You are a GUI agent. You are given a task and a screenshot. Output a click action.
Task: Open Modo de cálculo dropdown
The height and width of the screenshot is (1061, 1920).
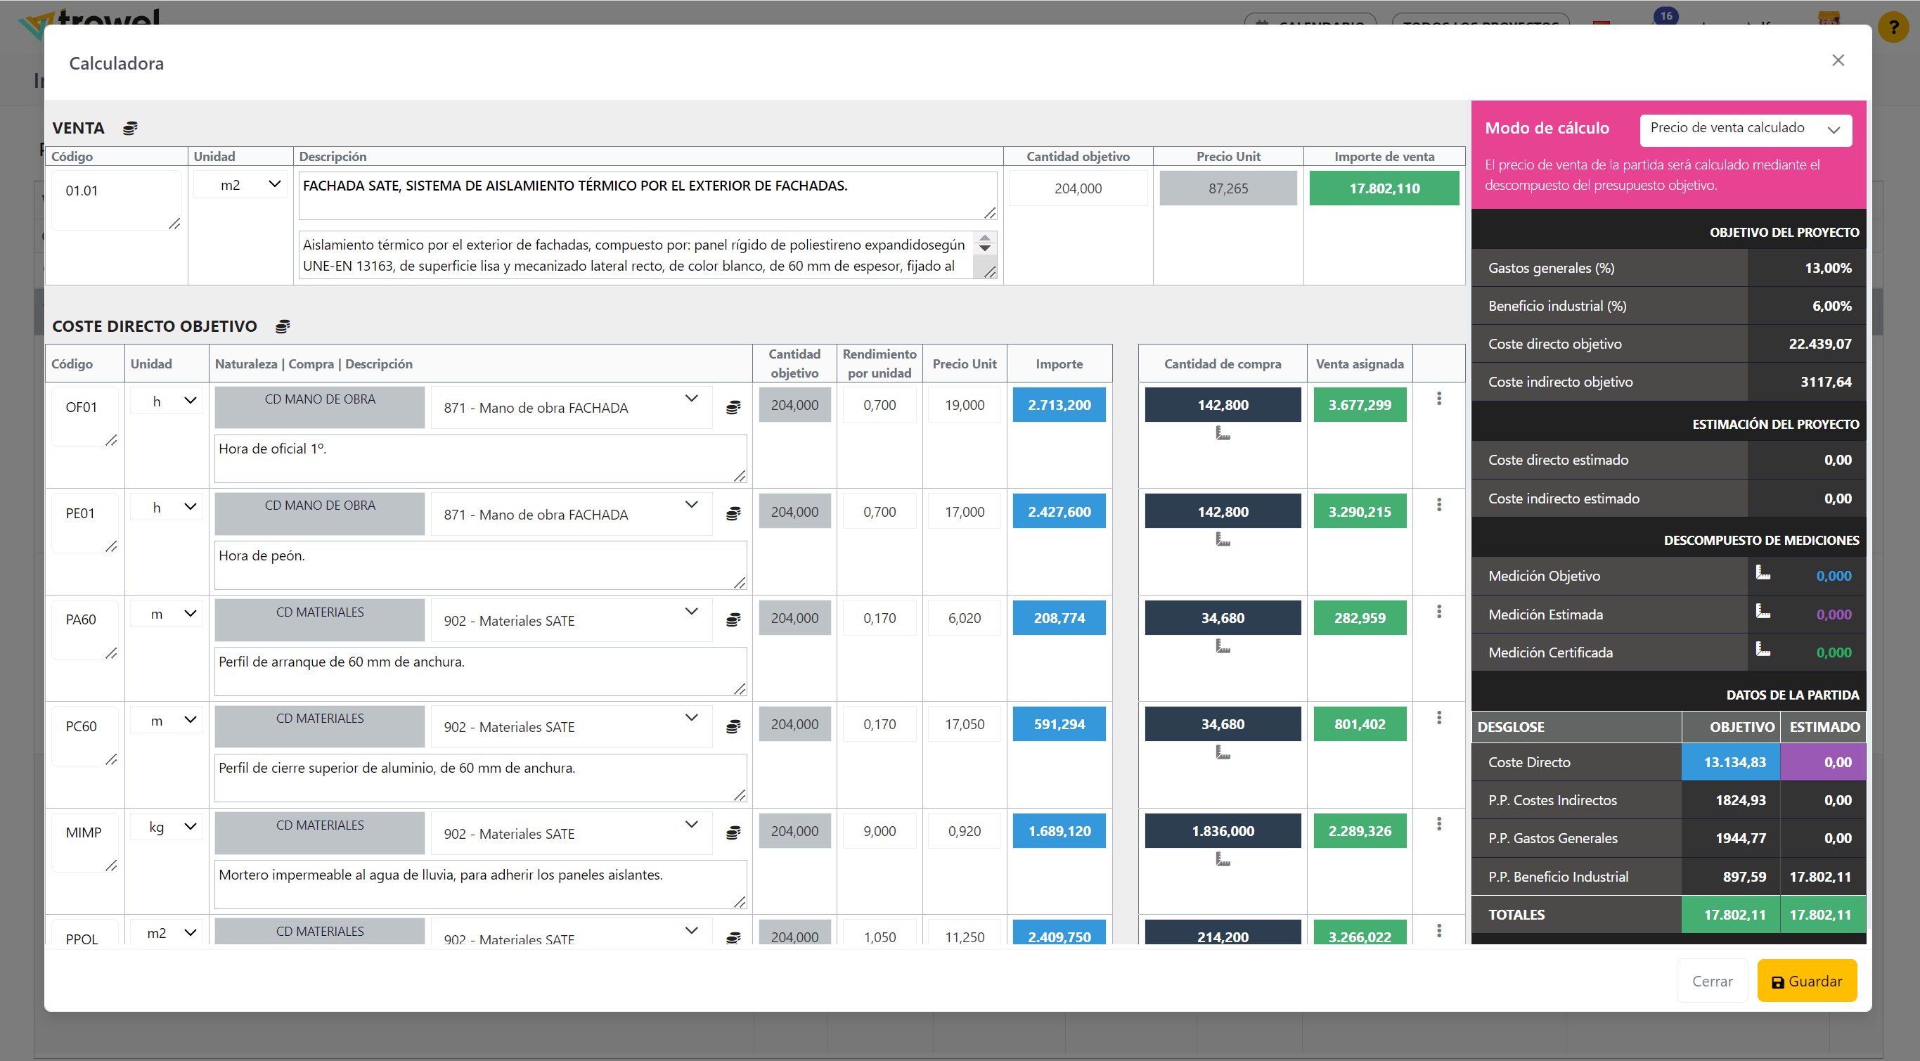click(1745, 130)
